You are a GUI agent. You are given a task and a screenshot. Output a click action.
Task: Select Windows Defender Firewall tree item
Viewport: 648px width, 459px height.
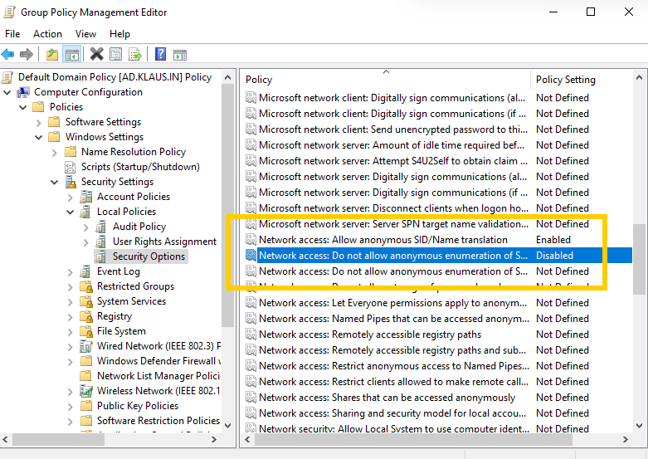click(x=158, y=361)
